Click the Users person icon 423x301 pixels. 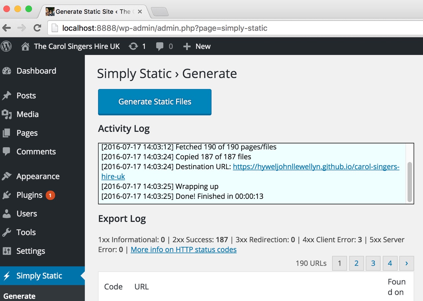pos(7,214)
